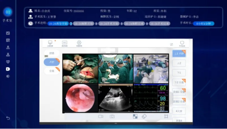Click the eraser icon below video grid
The width and height of the screenshot is (227, 129).
pos(144,116)
